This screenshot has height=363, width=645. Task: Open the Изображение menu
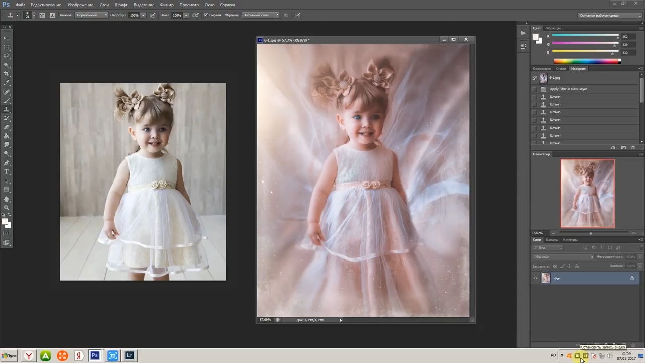pyautogui.click(x=80, y=5)
